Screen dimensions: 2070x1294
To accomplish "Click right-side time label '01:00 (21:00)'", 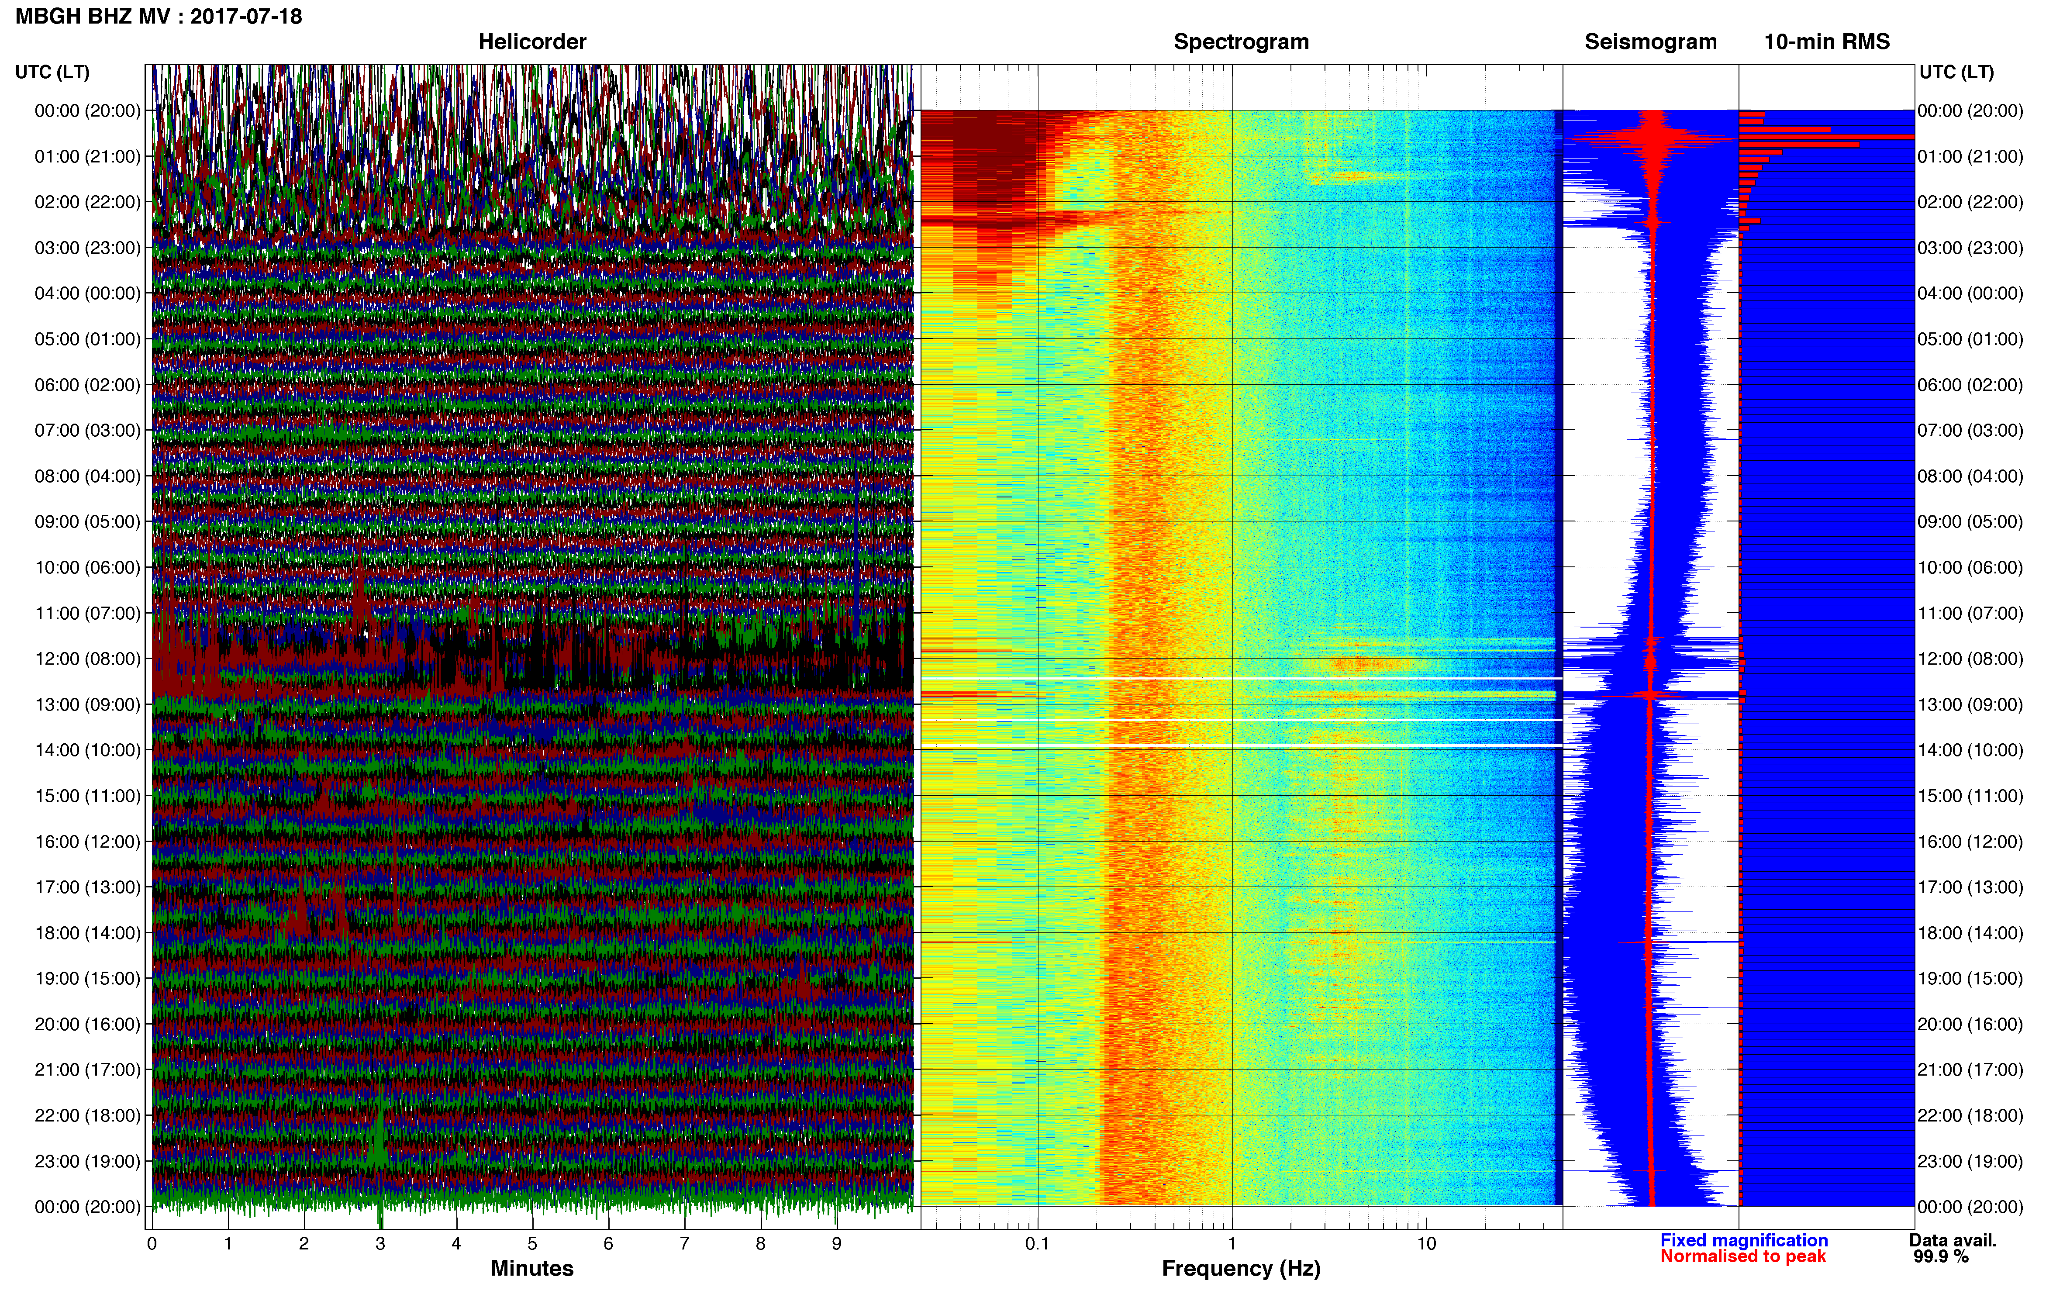I will 1970,157.
